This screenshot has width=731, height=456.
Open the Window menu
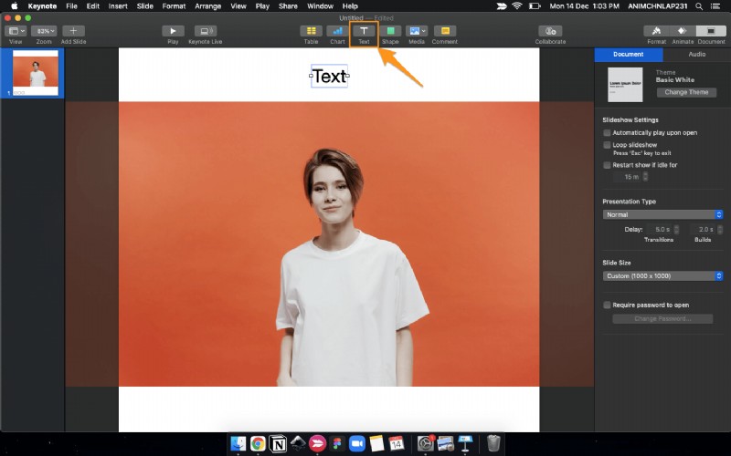point(321,6)
